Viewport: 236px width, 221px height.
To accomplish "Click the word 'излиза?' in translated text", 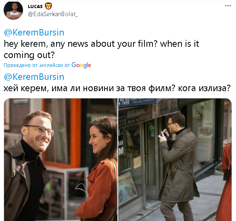I will point(215,88).
